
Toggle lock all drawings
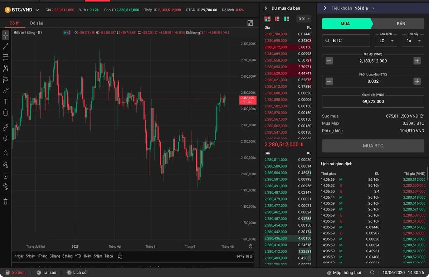point(5,175)
